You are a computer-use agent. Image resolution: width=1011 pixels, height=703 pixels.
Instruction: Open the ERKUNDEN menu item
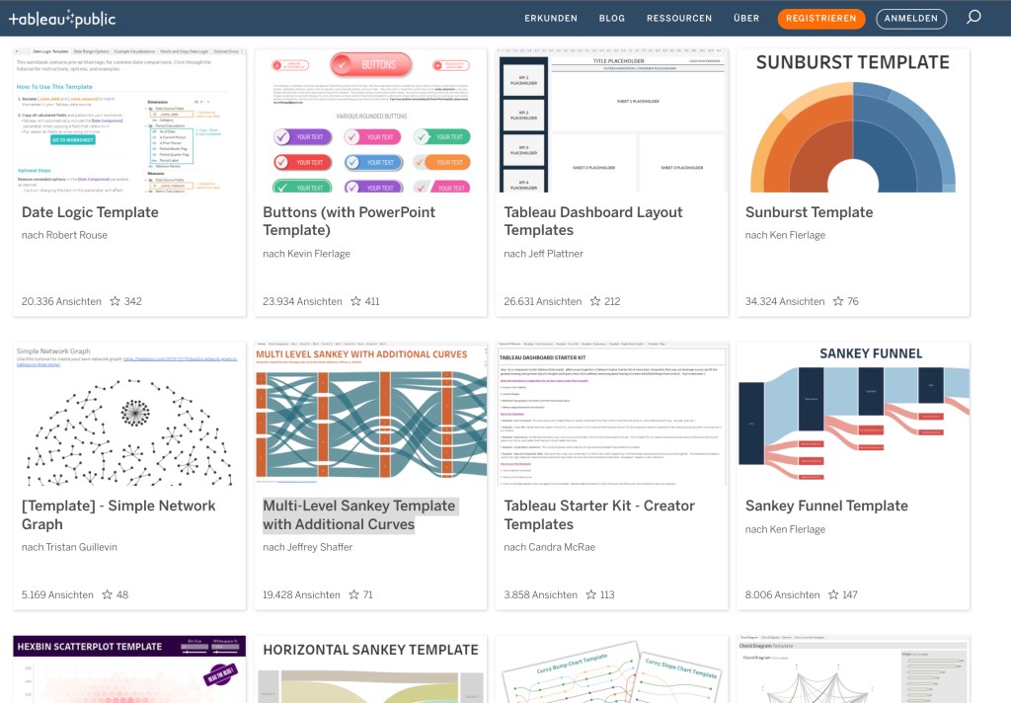[551, 18]
